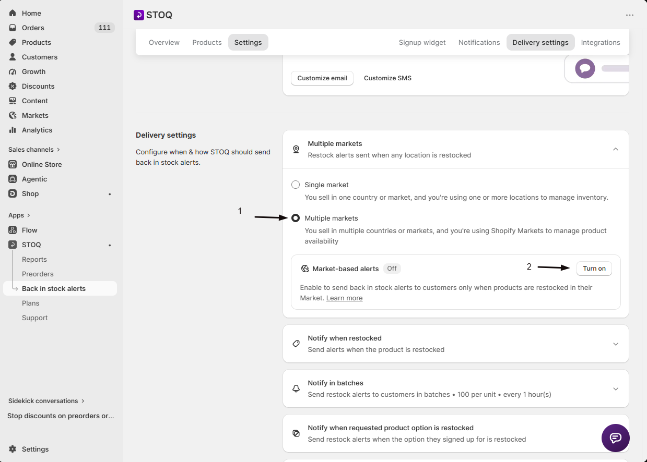Open the Integrations tab
Viewport: 647px width, 462px height.
click(601, 42)
